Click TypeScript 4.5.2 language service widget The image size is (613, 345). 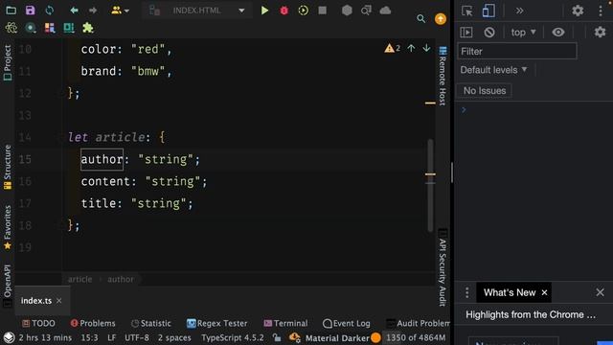[233, 337]
